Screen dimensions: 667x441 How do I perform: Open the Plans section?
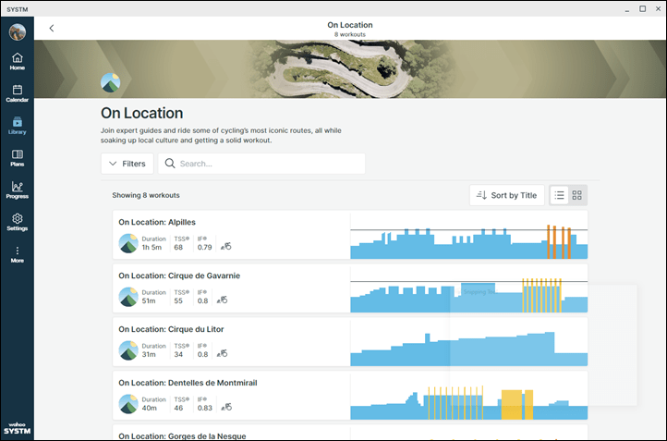tap(18, 158)
